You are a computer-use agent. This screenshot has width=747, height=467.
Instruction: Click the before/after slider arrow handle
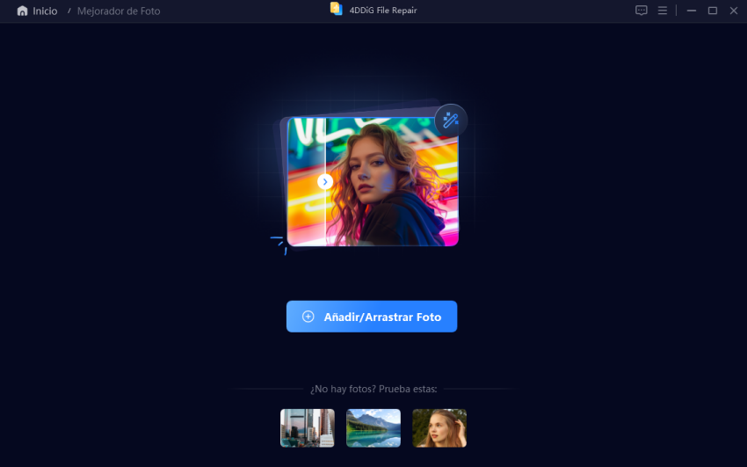325,181
